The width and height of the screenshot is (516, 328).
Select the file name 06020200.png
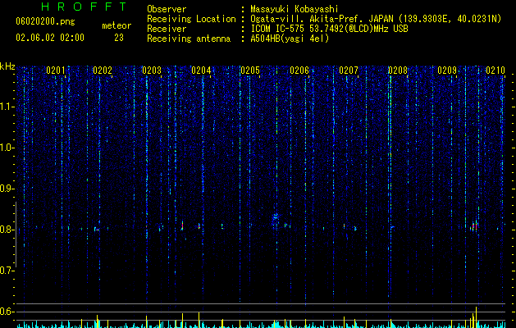(45, 21)
